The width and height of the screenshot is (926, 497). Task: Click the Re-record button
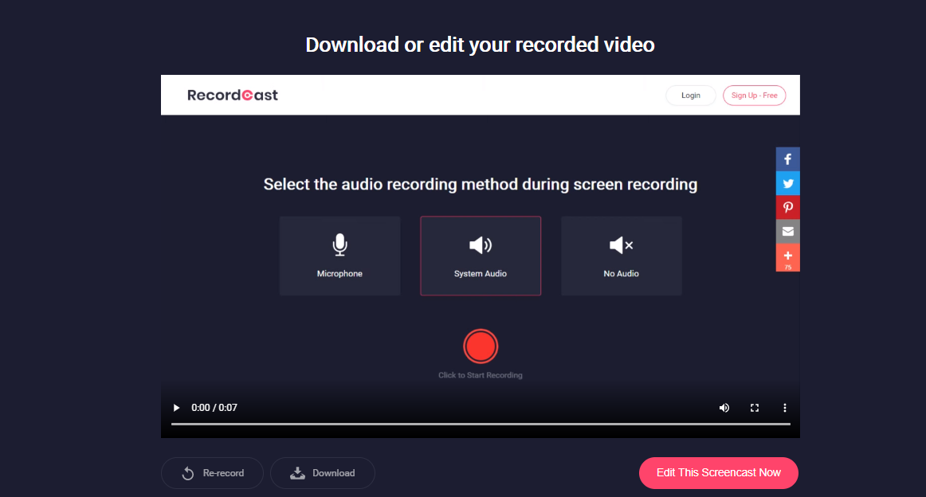coord(212,473)
